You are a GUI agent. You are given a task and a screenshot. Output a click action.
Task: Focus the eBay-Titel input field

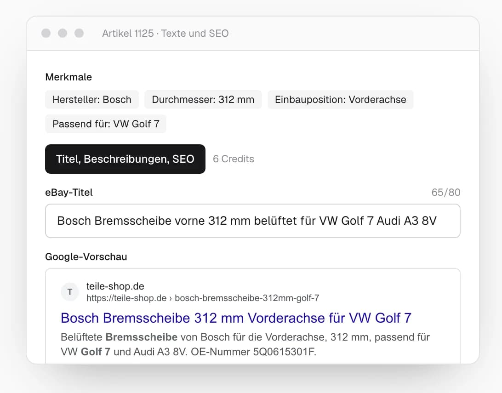[252, 221]
